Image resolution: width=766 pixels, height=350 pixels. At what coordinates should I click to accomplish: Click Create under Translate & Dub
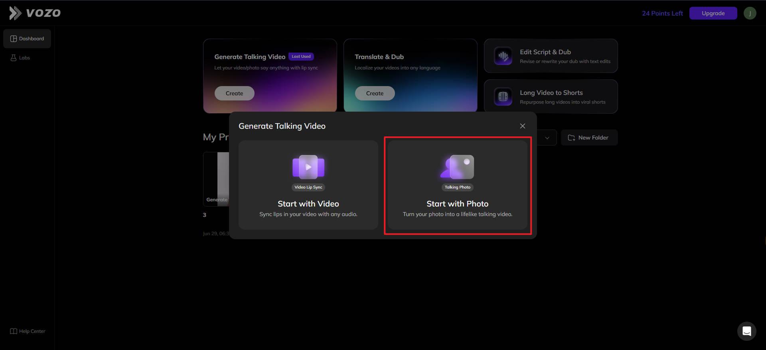[375, 93]
